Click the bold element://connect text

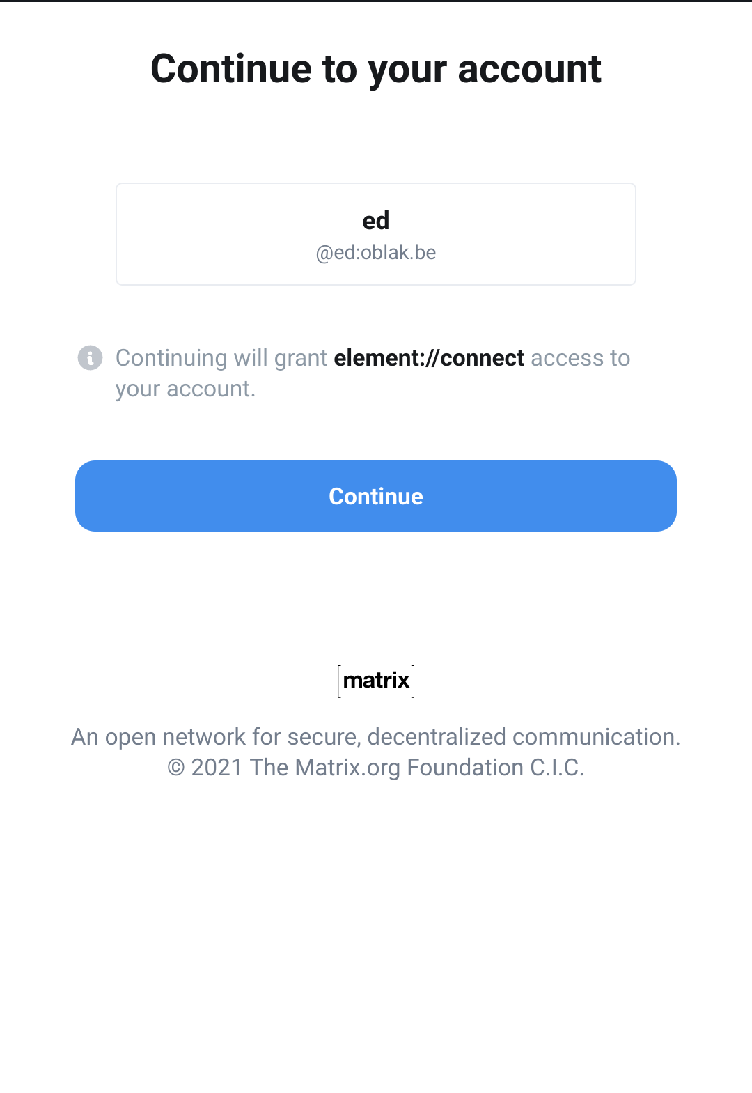[x=429, y=358]
